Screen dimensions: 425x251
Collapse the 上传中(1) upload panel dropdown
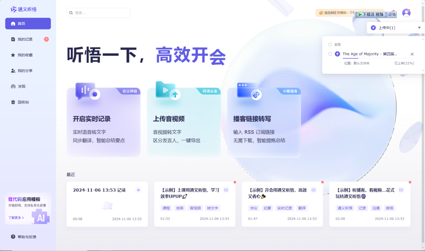click(419, 27)
